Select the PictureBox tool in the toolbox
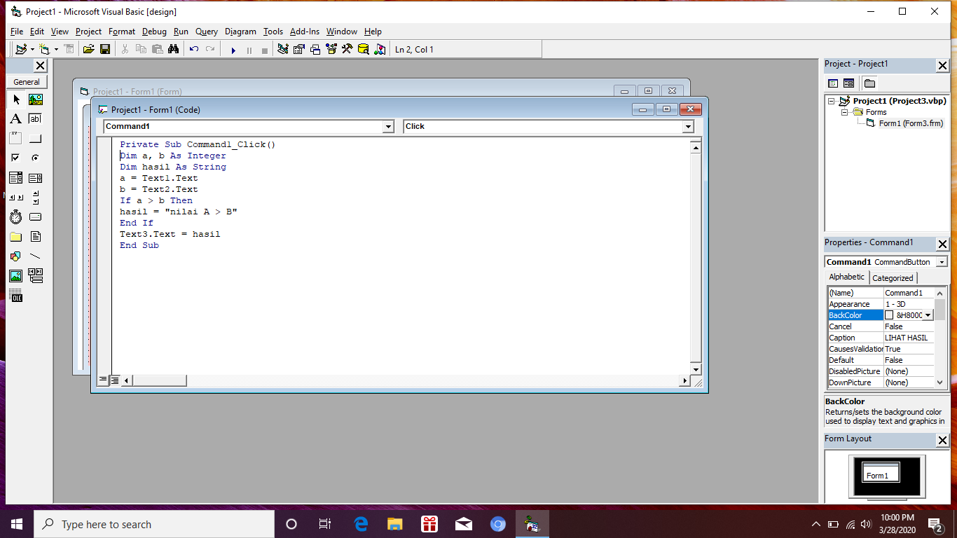Viewport: 957px width, 538px height. pyautogui.click(x=36, y=99)
